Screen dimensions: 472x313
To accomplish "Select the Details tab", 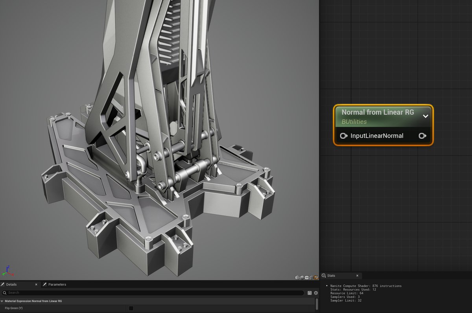I will click(11, 284).
